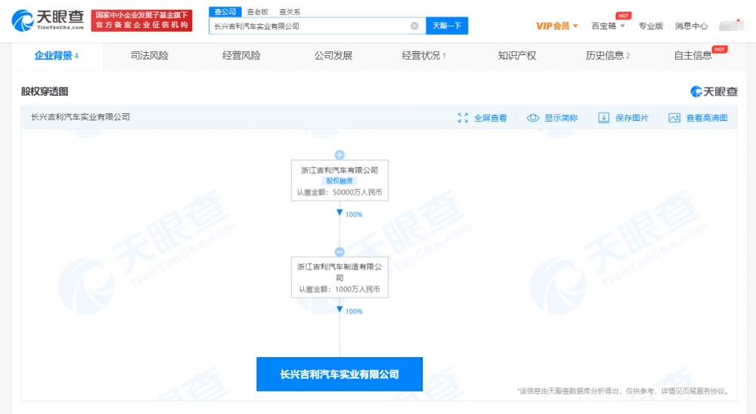Click the blue 长兴吉利汽车实业有限公司 node
Viewport: 756px width, 414px height.
coord(339,374)
